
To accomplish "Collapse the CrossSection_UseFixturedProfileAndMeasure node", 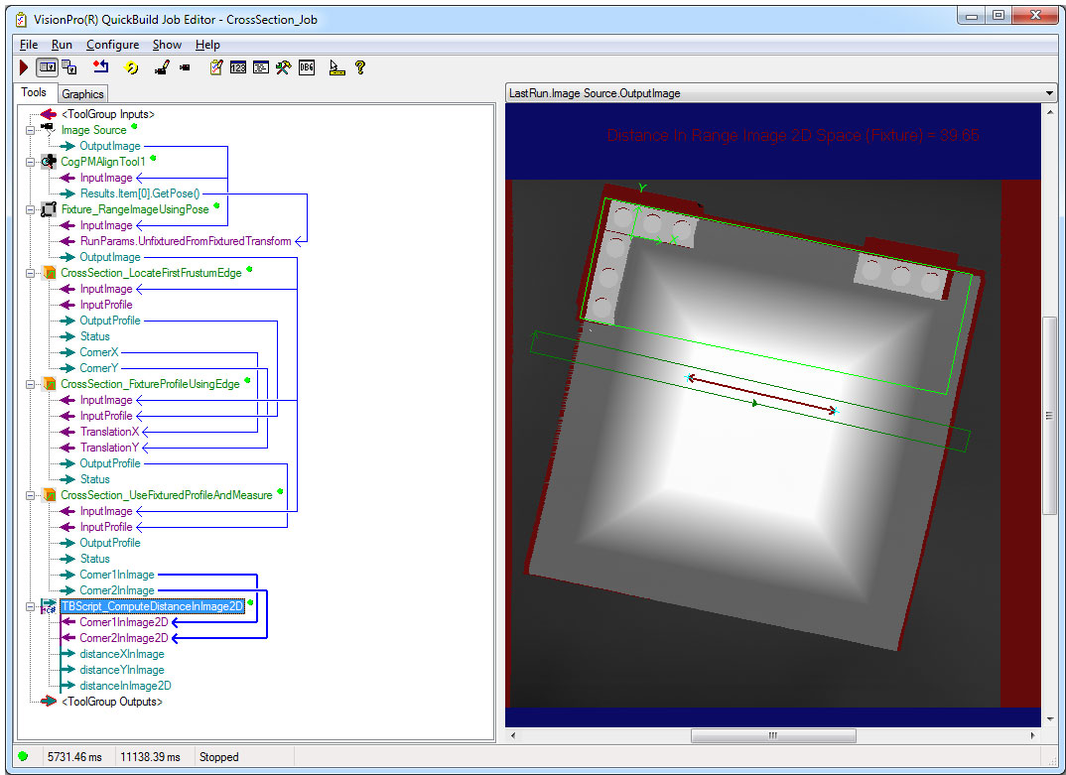I will click(x=31, y=495).
